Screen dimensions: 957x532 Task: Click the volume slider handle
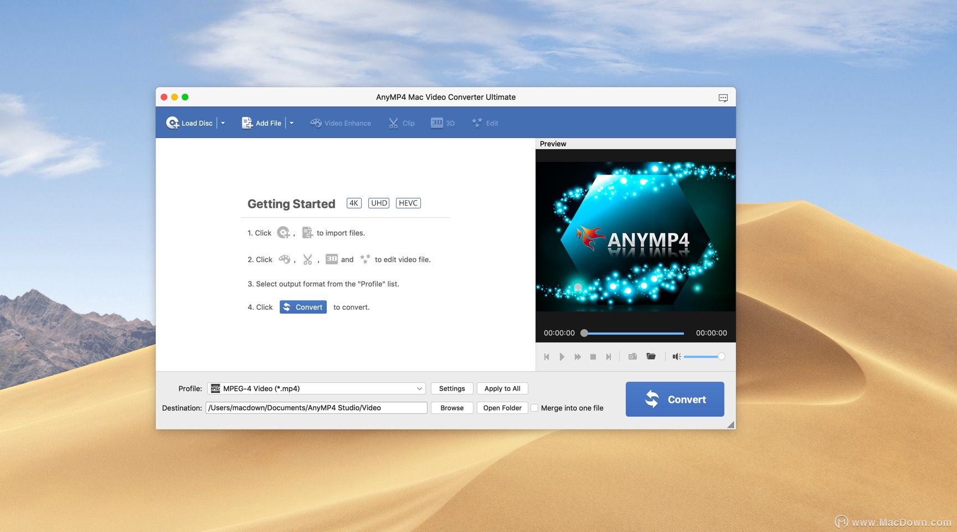721,356
